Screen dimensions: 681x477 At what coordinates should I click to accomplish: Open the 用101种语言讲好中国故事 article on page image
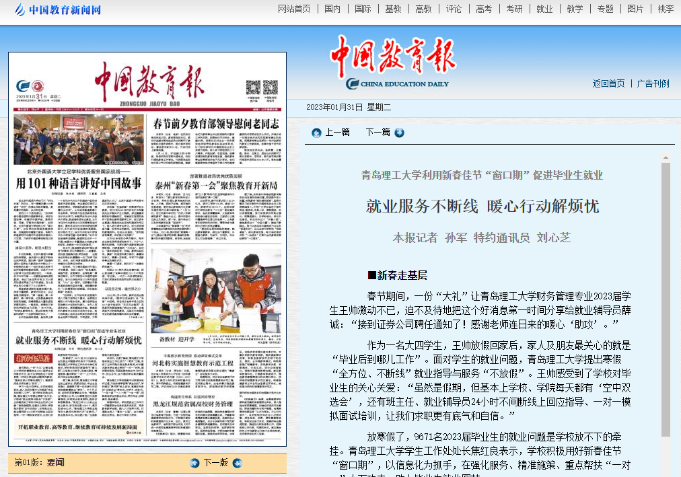(79, 183)
